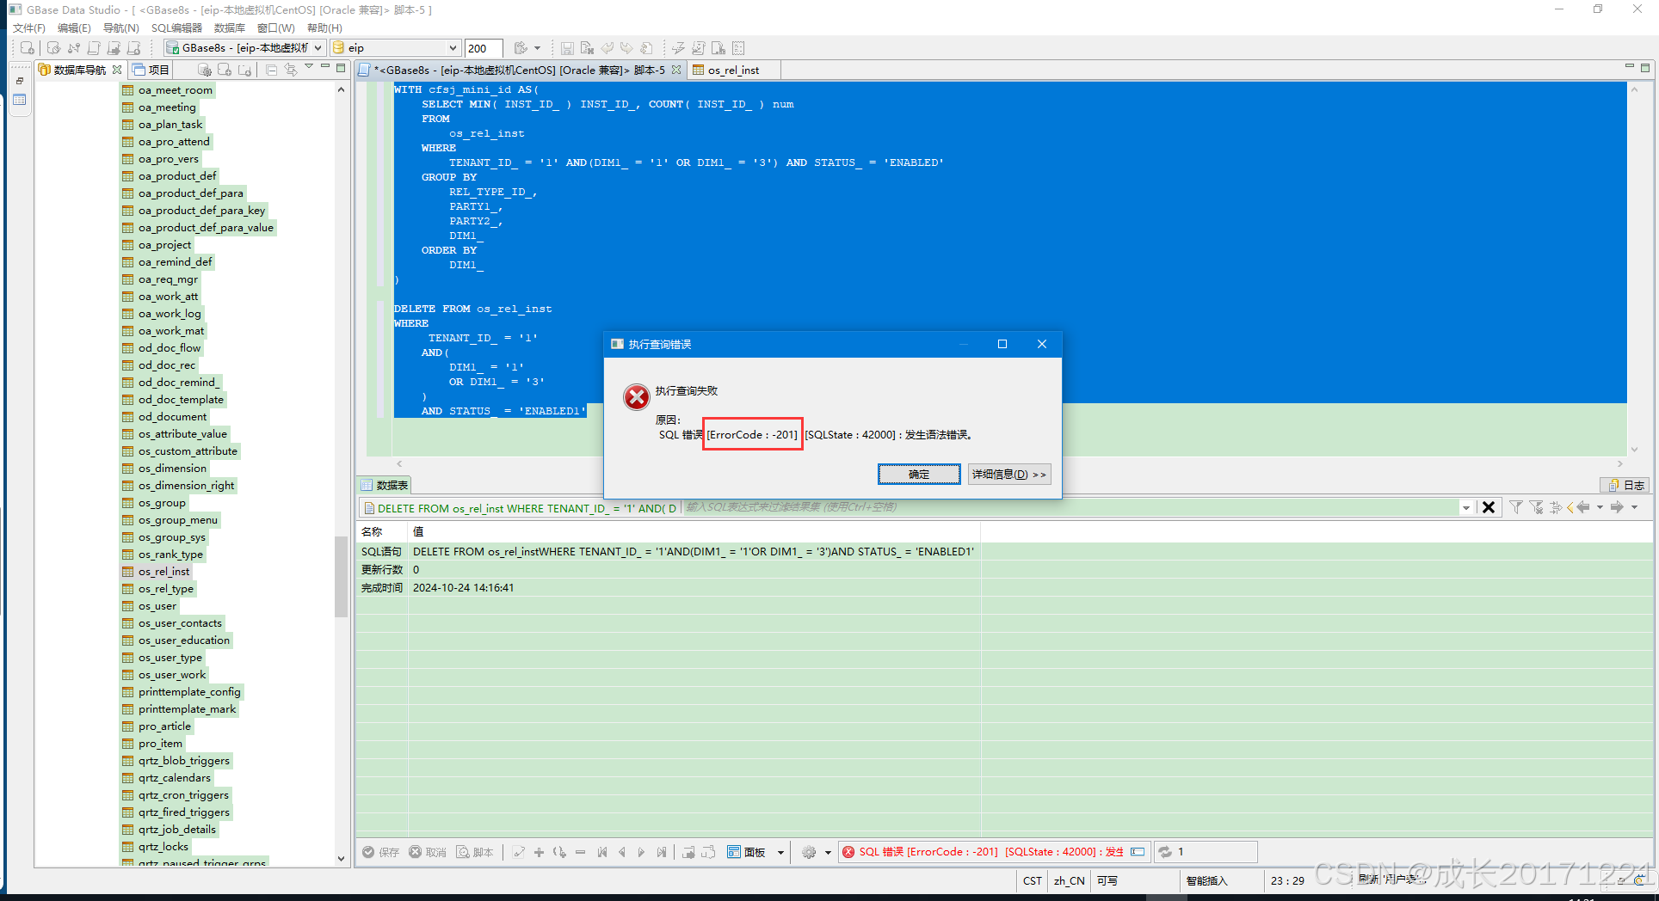The height and width of the screenshot is (901, 1659).
Task: Expand the 面板 view dropdown arrow
Action: point(780,851)
